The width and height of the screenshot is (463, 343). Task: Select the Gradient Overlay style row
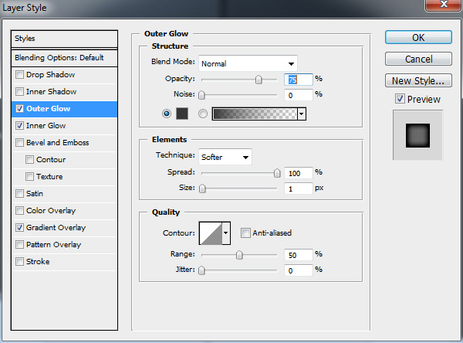[x=64, y=228]
